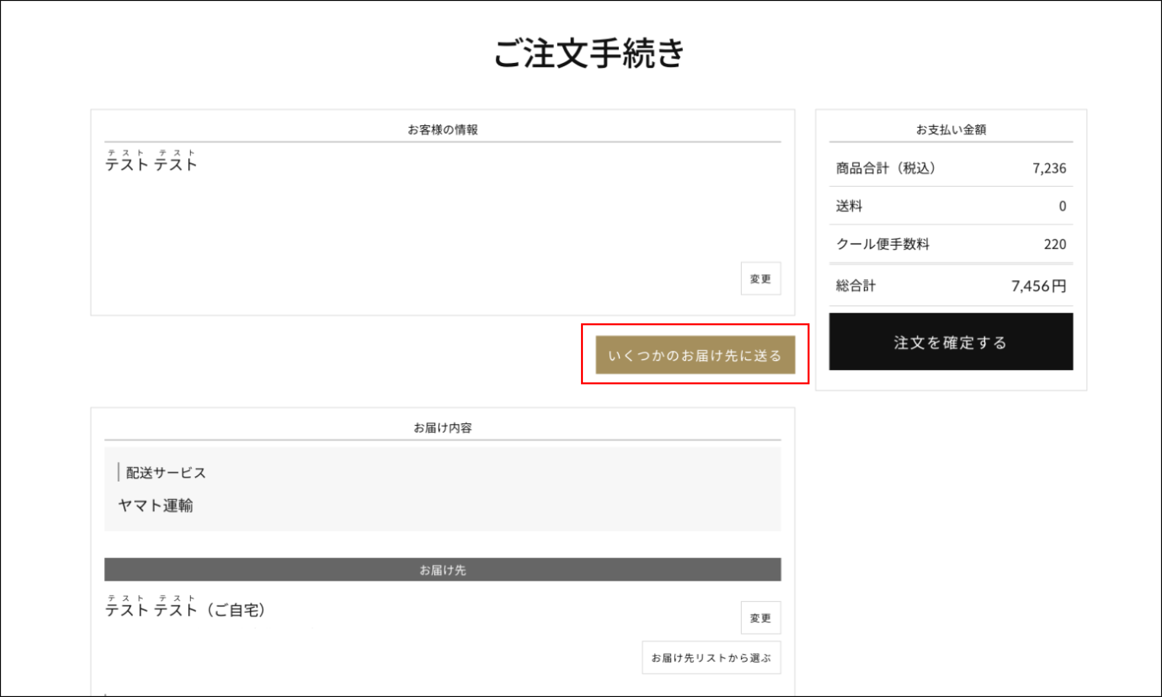
Task: Click the 総合計 label
Action: 856,286
